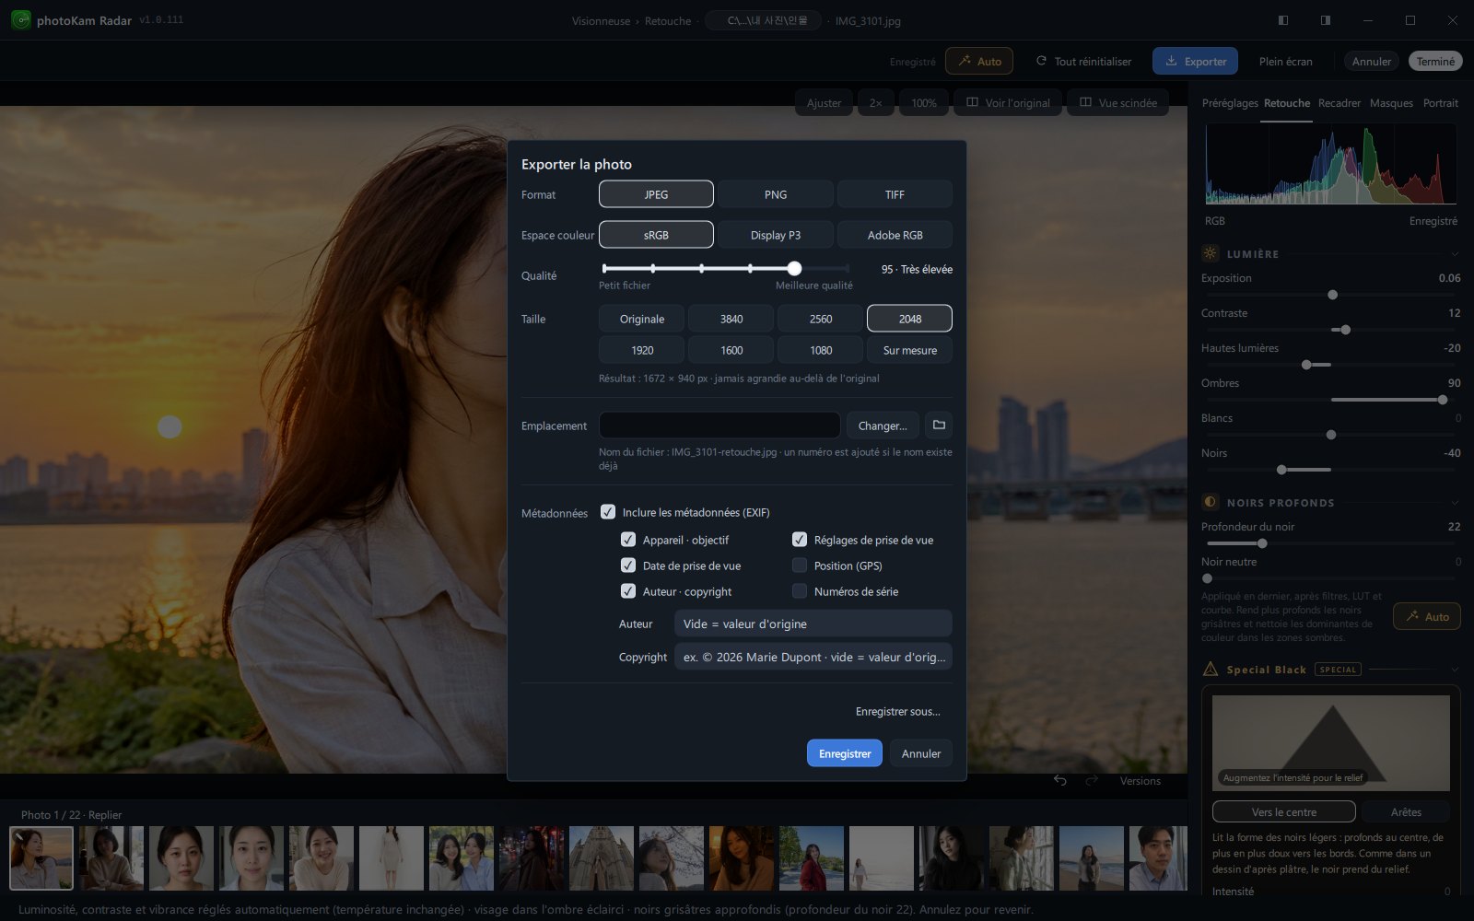The height and width of the screenshot is (921, 1474).
Task: Collapse the Lumière section chevron
Action: pyautogui.click(x=1455, y=254)
